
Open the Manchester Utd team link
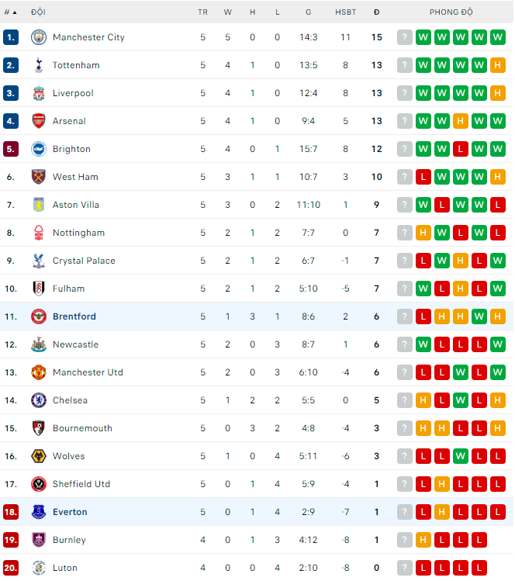(x=88, y=372)
